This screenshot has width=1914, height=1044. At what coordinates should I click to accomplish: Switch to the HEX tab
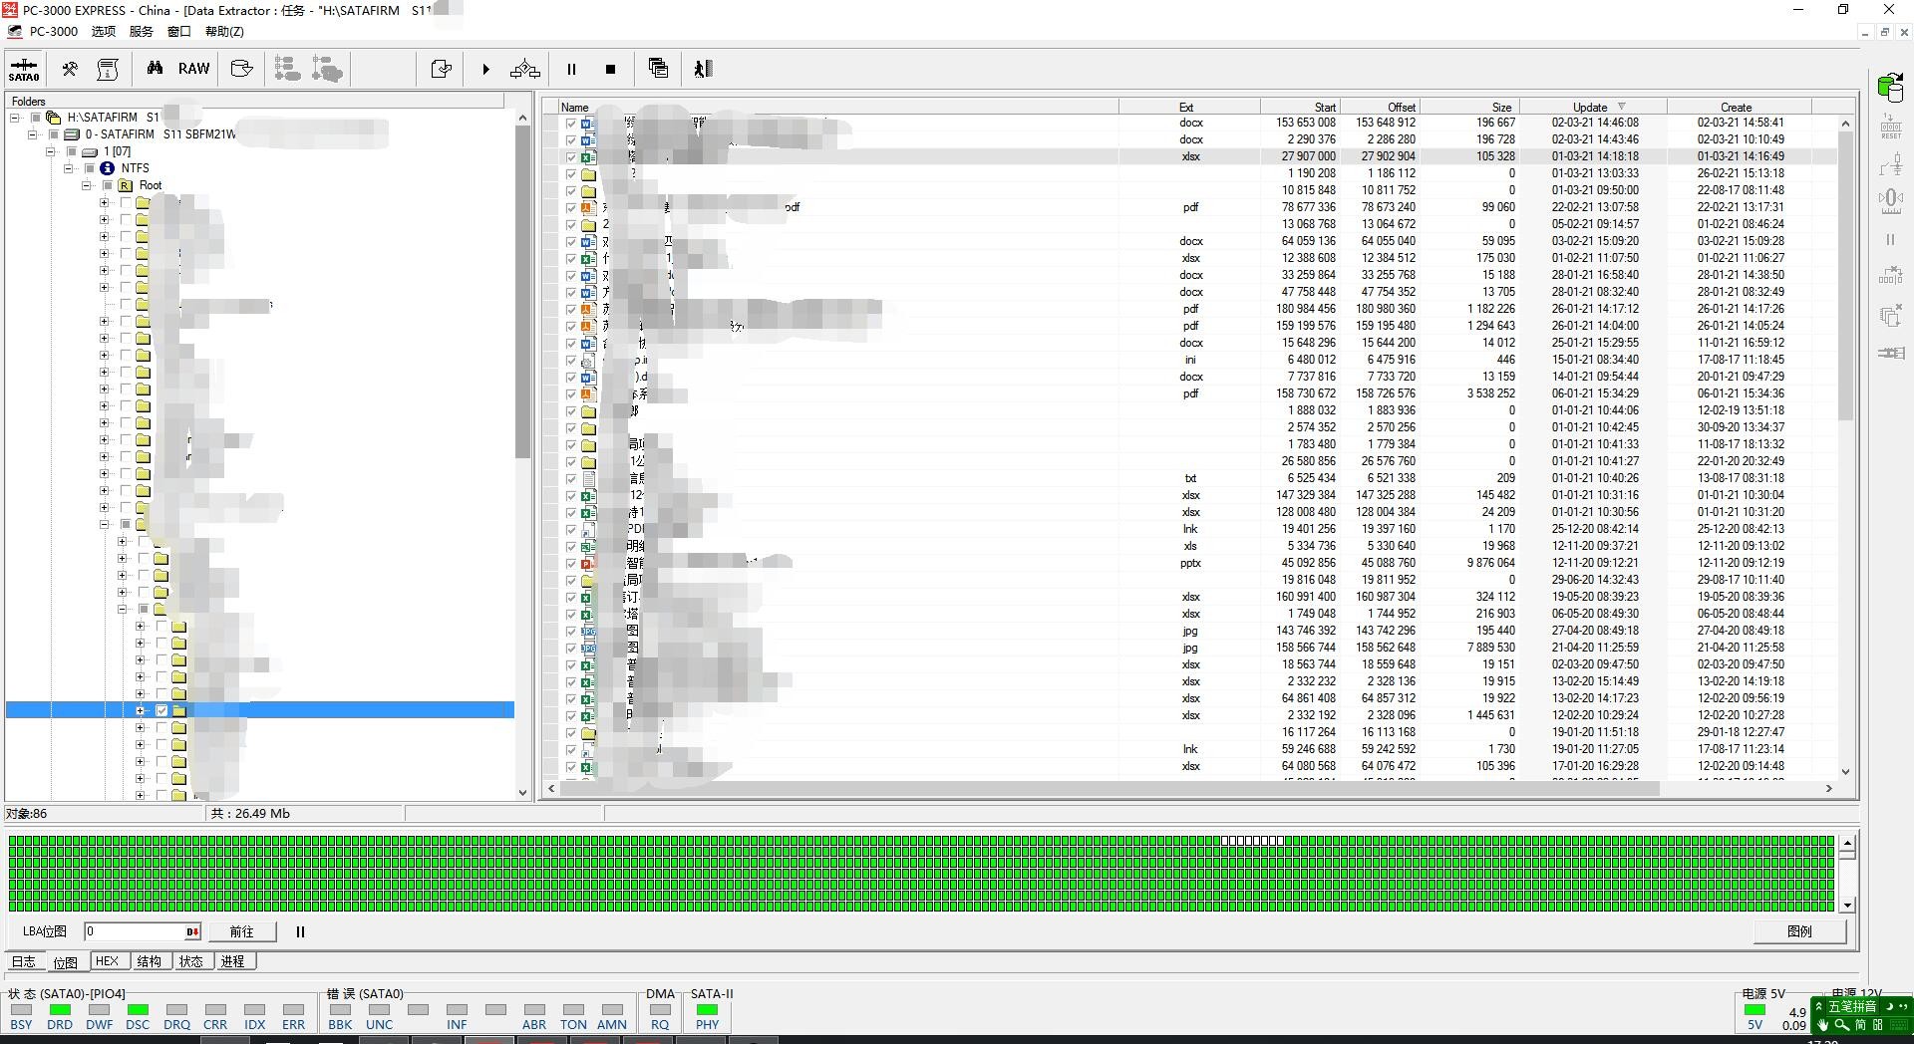pos(108,961)
